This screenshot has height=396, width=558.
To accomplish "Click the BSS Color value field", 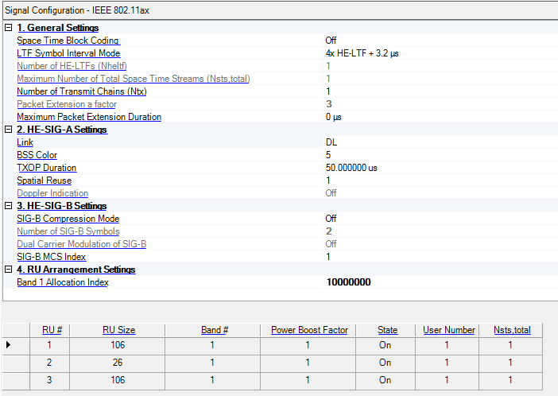I will pos(328,155).
